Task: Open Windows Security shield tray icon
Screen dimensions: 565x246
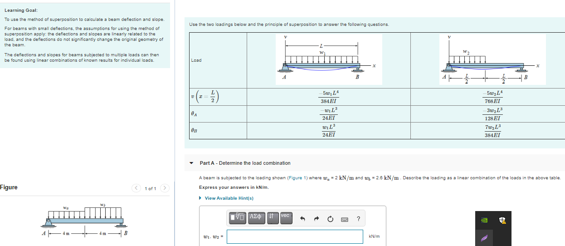Action: coord(502,220)
